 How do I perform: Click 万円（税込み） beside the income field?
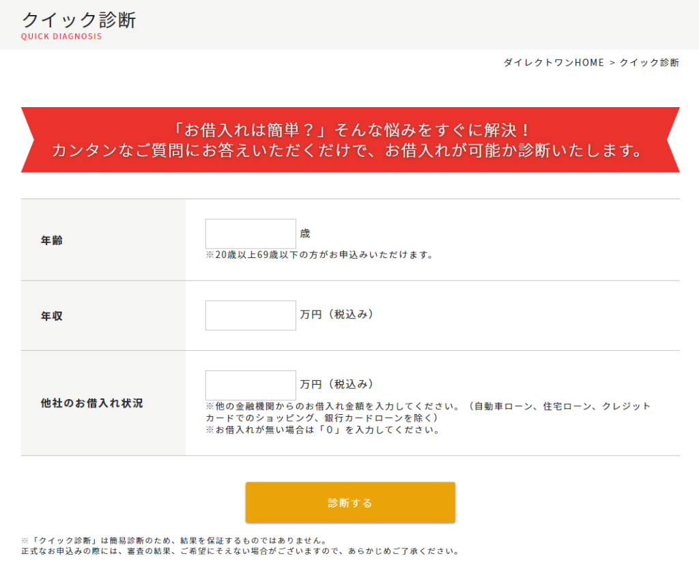pyautogui.click(x=337, y=315)
